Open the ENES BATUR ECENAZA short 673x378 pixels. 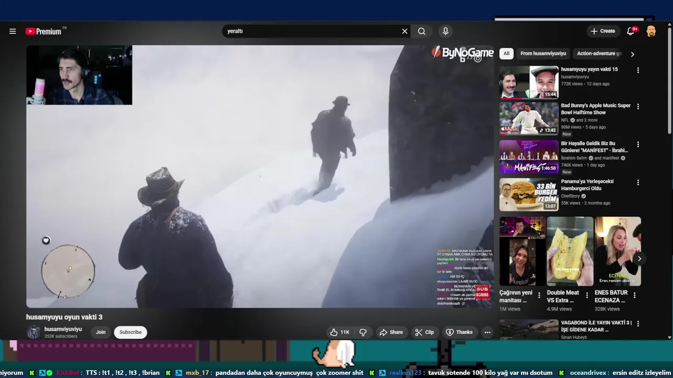point(618,251)
